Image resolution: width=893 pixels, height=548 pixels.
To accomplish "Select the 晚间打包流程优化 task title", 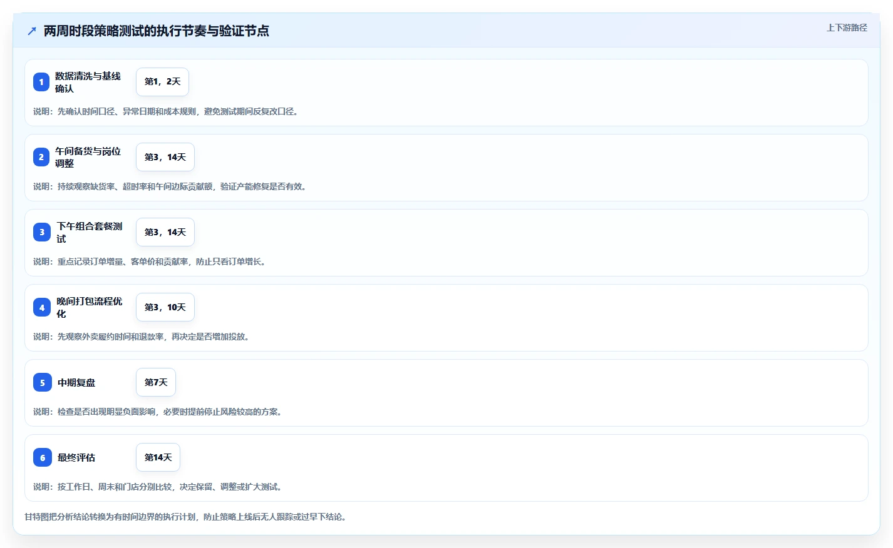I will (90, 307).
